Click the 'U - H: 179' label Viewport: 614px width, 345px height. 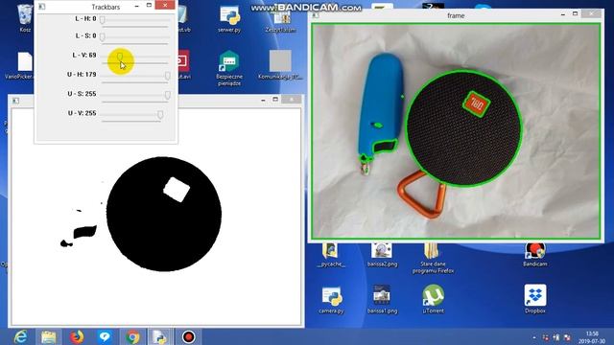(82, 75)
